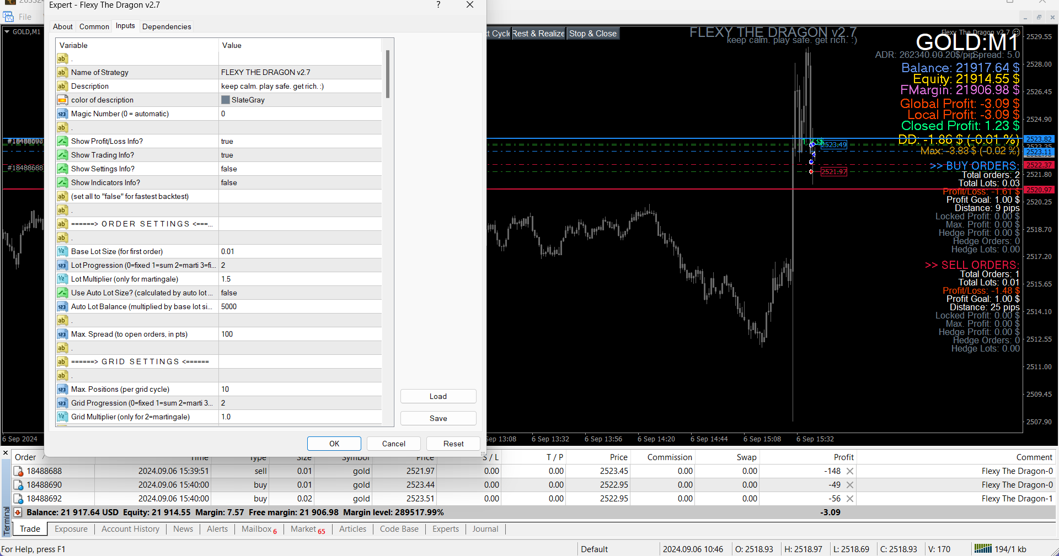This screenshot has width=1059, height=556.
Task: Open Grid Progression value selector
Action: pyautogui.click(x=300, y=403)
